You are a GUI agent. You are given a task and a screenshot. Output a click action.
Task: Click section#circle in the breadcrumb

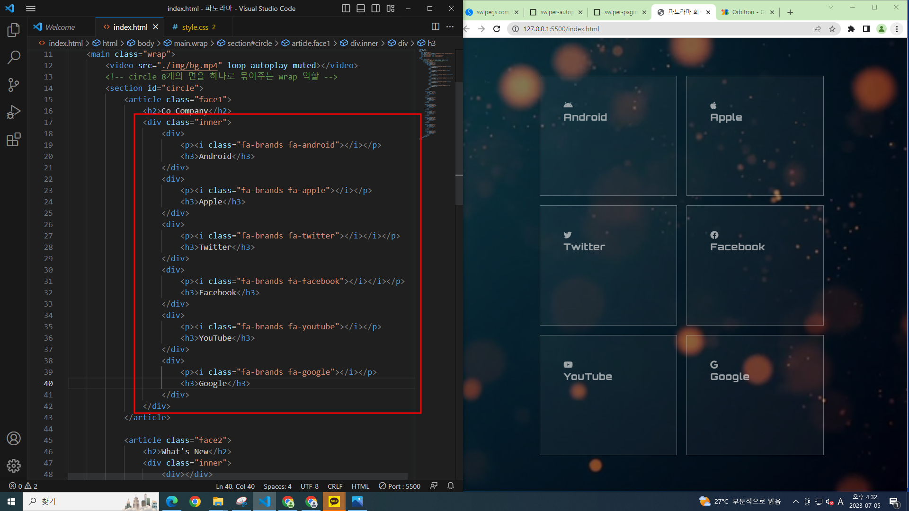pos(249,43)
